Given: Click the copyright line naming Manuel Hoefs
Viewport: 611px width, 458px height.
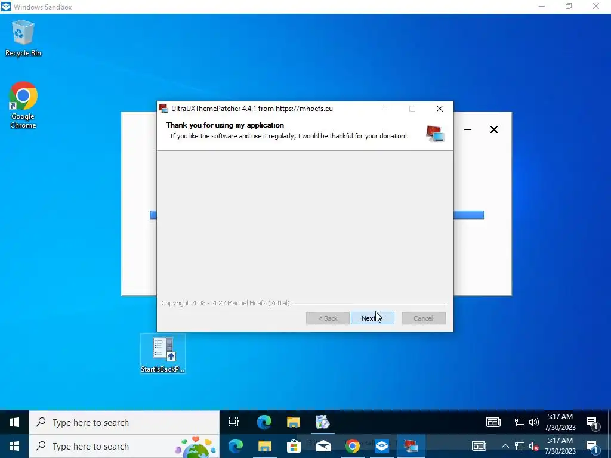Looking at the screenshot, I should point(226,303).
